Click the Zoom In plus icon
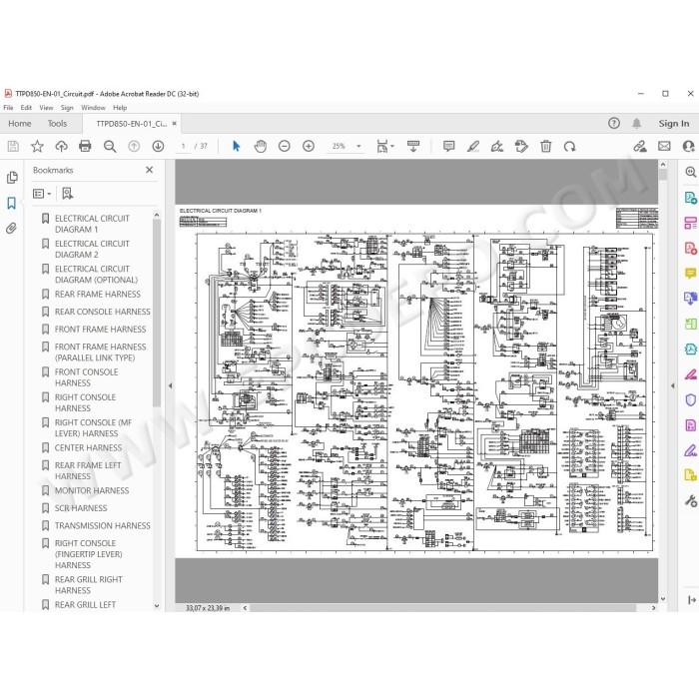699x699 pixels. coord(308,146)
